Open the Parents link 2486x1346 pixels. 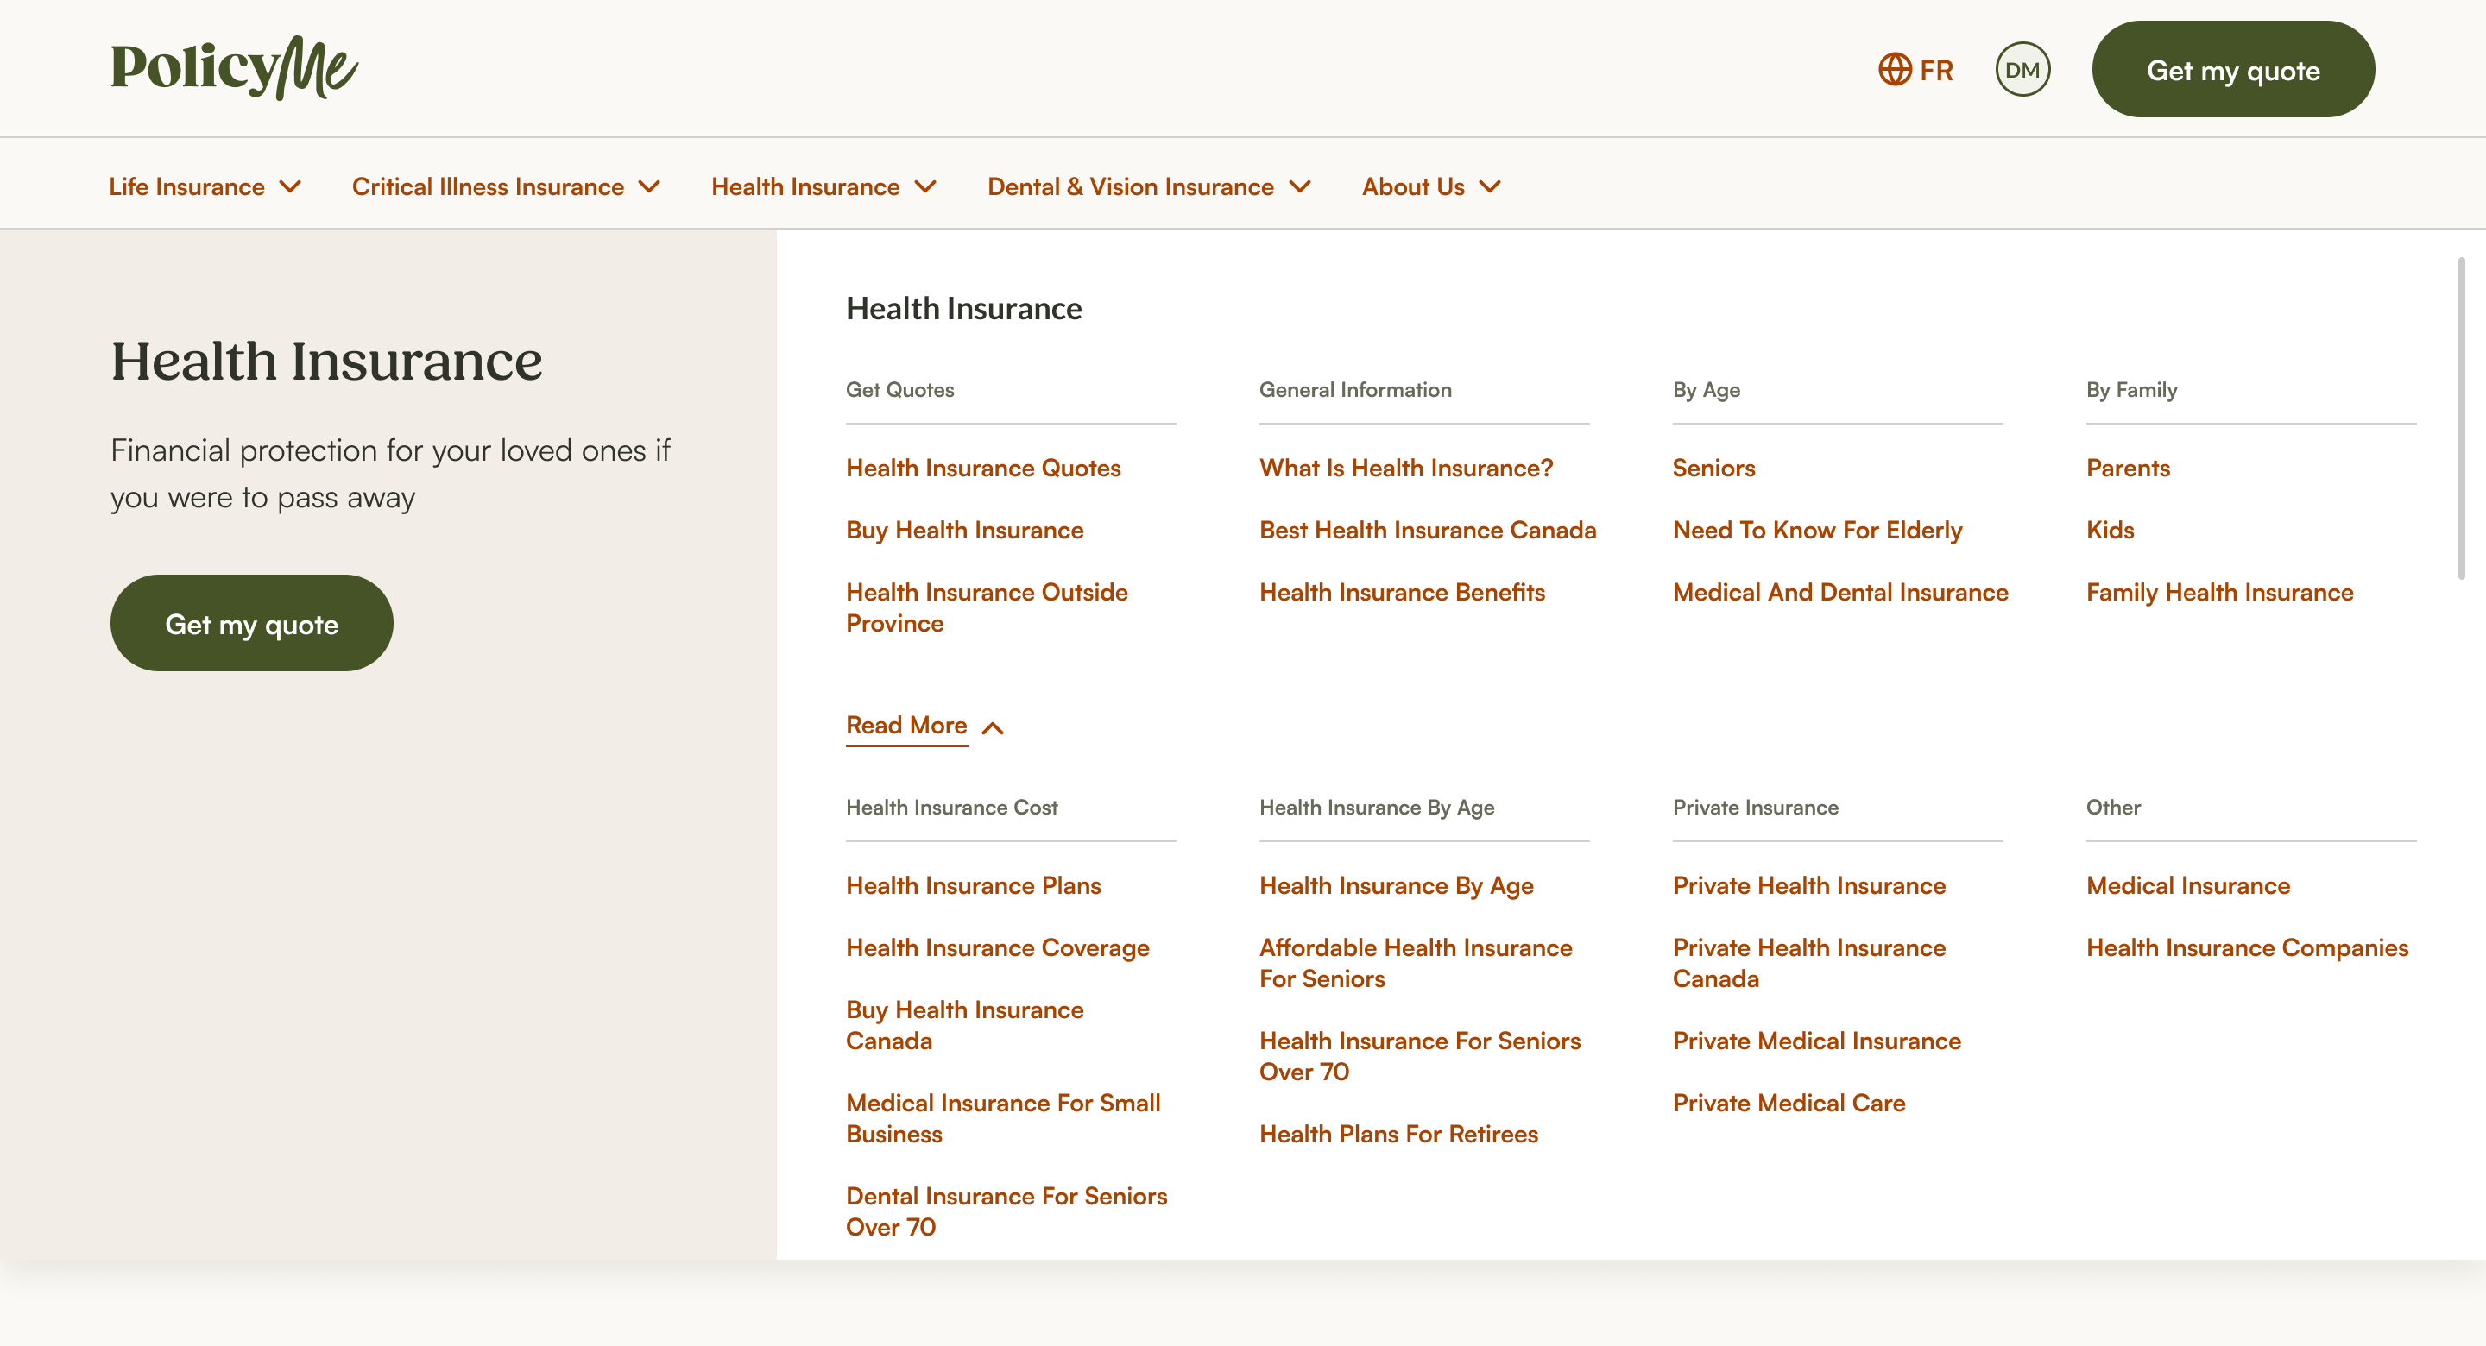pos(2127,468)
